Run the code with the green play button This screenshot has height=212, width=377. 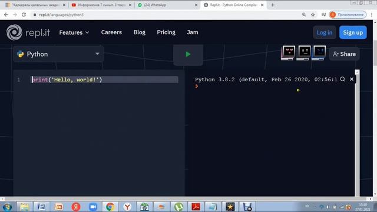[x=188, y=54]
